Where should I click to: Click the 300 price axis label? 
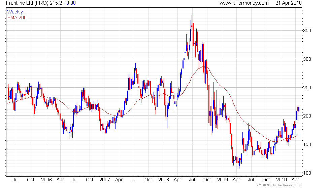point(307,59)
